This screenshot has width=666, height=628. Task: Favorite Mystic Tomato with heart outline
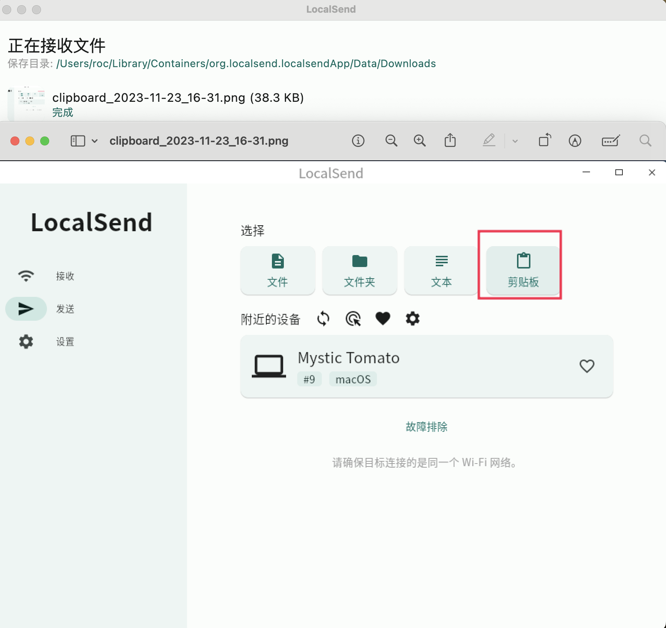click(587, 366)
